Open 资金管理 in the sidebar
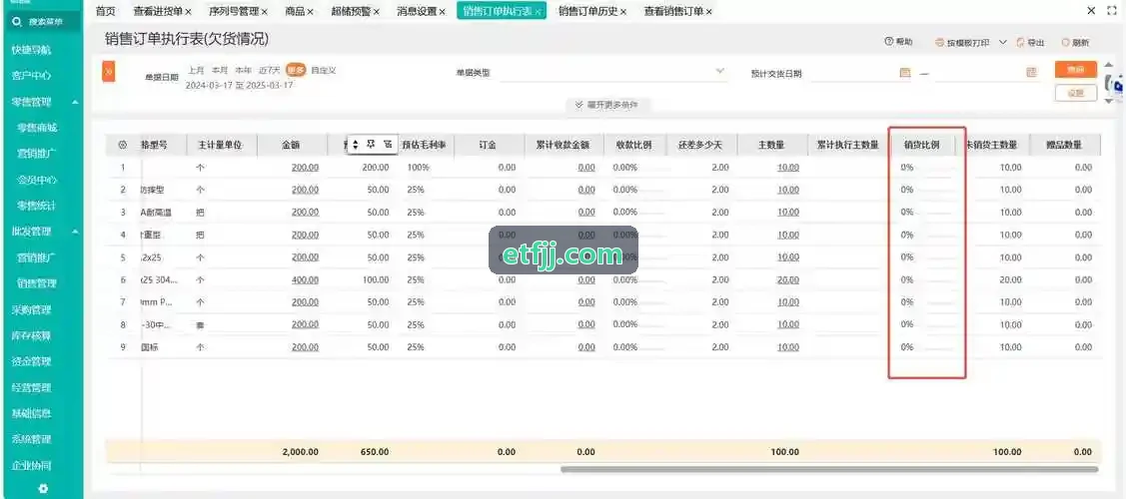 (32, 362)
